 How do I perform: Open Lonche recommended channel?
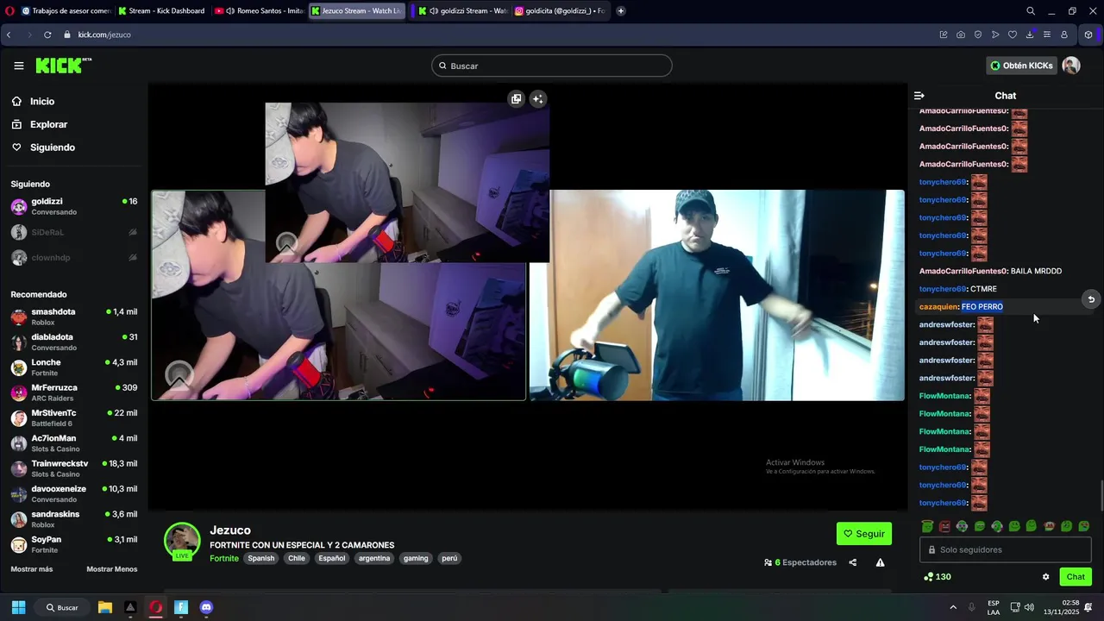point(74,367)
